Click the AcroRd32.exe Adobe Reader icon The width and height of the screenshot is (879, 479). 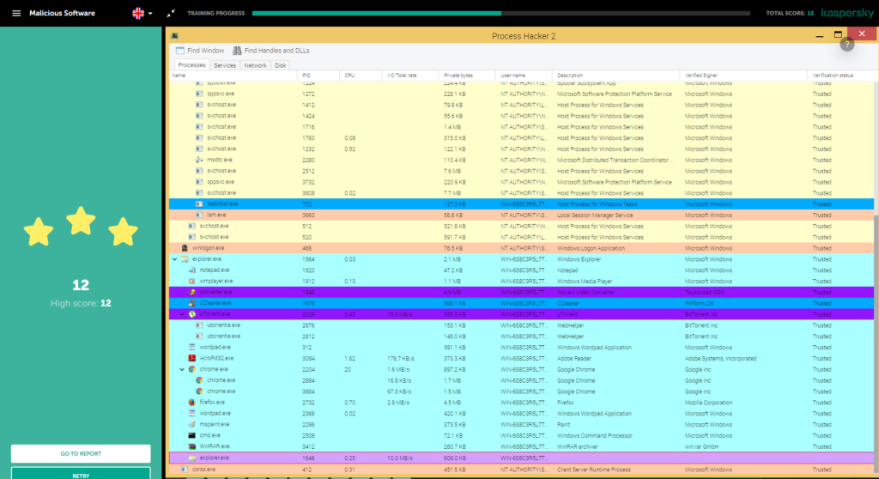click(191, 358)
